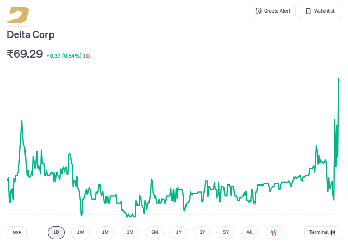Click the Delta Corp company logo
The width and height of the screenshot is (348, 247).
click(18, 15)
